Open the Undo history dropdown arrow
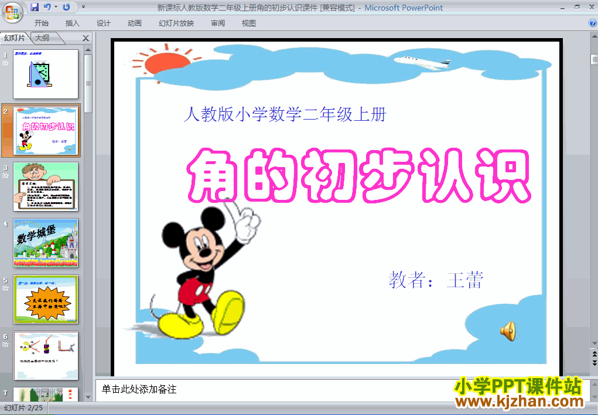The image size is (598, 415). click(56, 7)
